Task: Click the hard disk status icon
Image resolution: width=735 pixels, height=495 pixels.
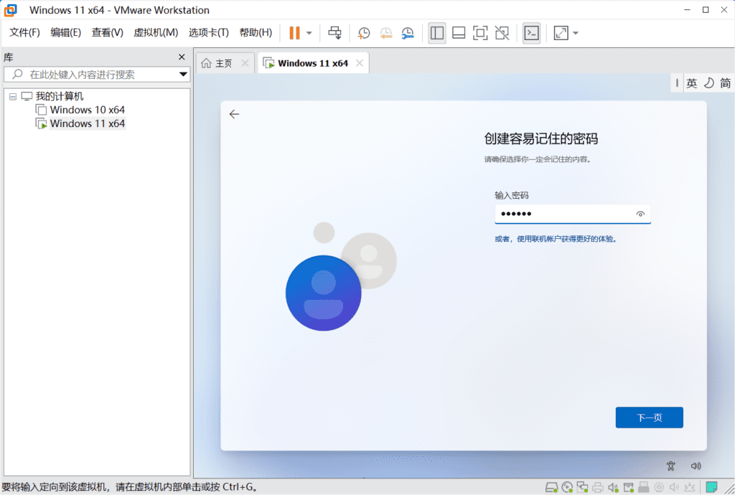Action: click(x=551, y=487)
